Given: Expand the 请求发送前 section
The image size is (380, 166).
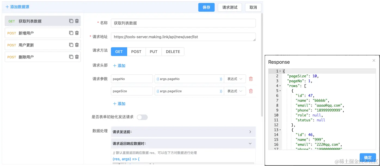Looking at the screenshot, I should [x=250, y=131].
